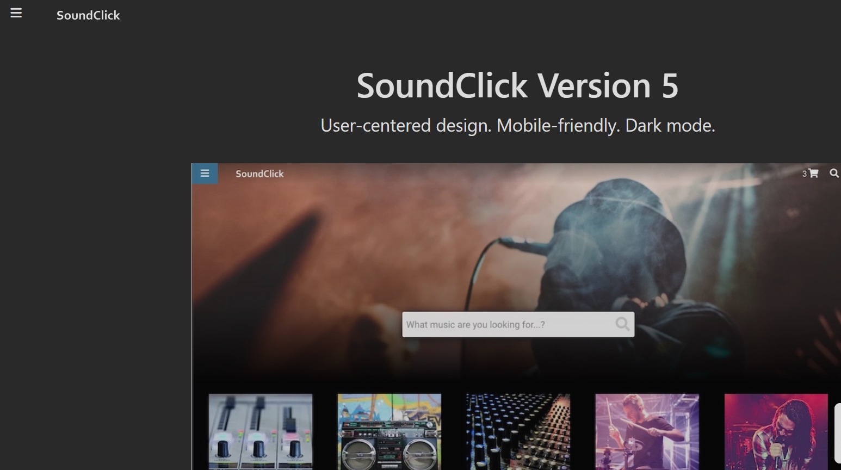Click the magnifier icon in preview header

[834, 174]
